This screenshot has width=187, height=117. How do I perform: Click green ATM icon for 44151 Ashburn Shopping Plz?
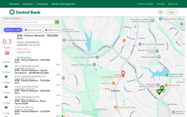[x=6, y=77]
